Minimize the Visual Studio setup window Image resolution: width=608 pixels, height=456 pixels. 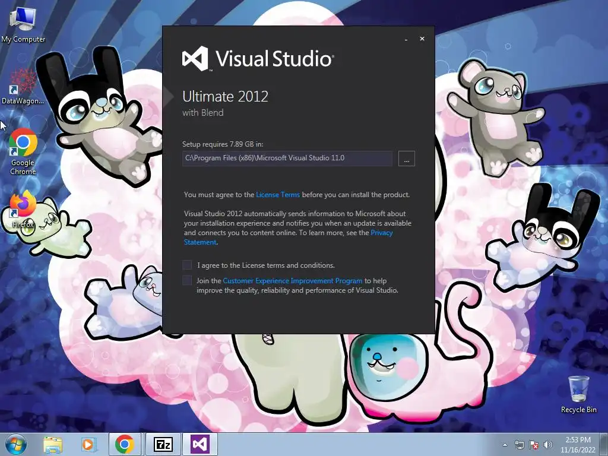[406, 39]
